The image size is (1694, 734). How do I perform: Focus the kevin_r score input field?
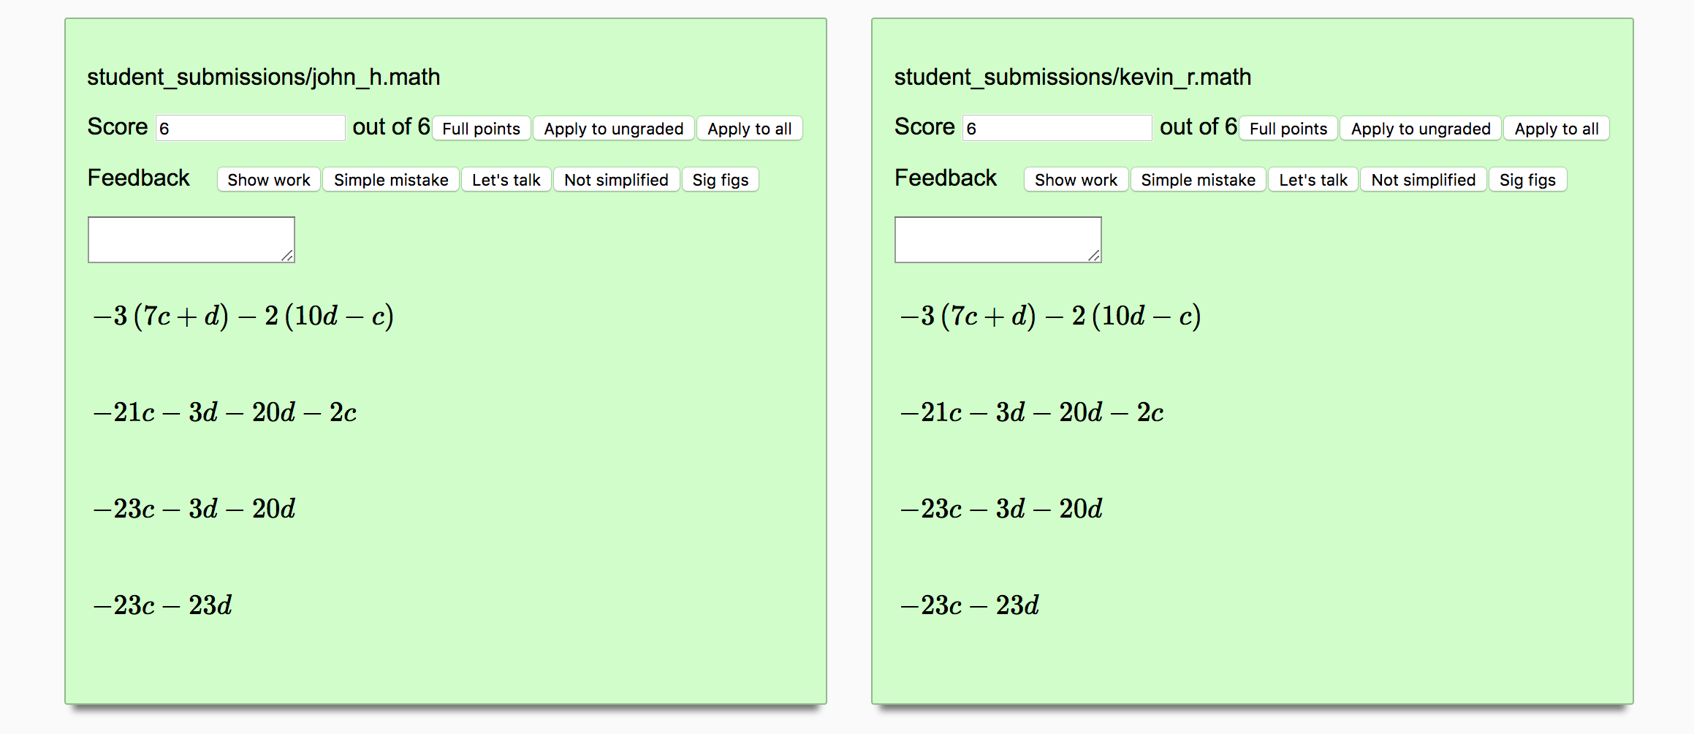(1057, 128)
